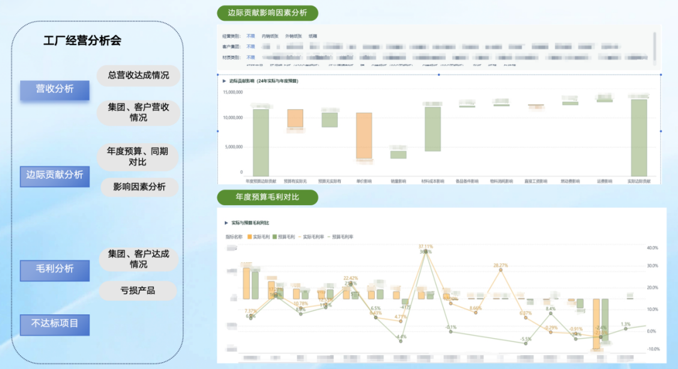Click the orange 预算有实际无 bar
The image size is (678, 369).
pos(295,119)
